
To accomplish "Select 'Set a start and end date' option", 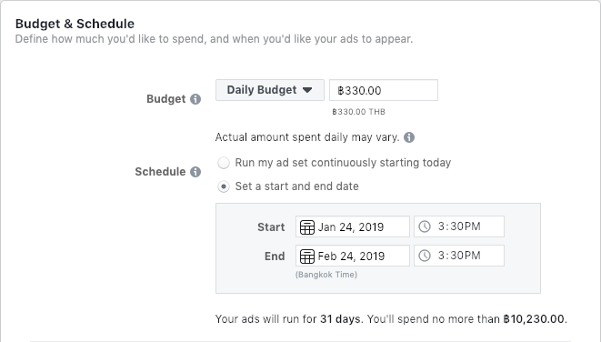I will coord(224,186).
